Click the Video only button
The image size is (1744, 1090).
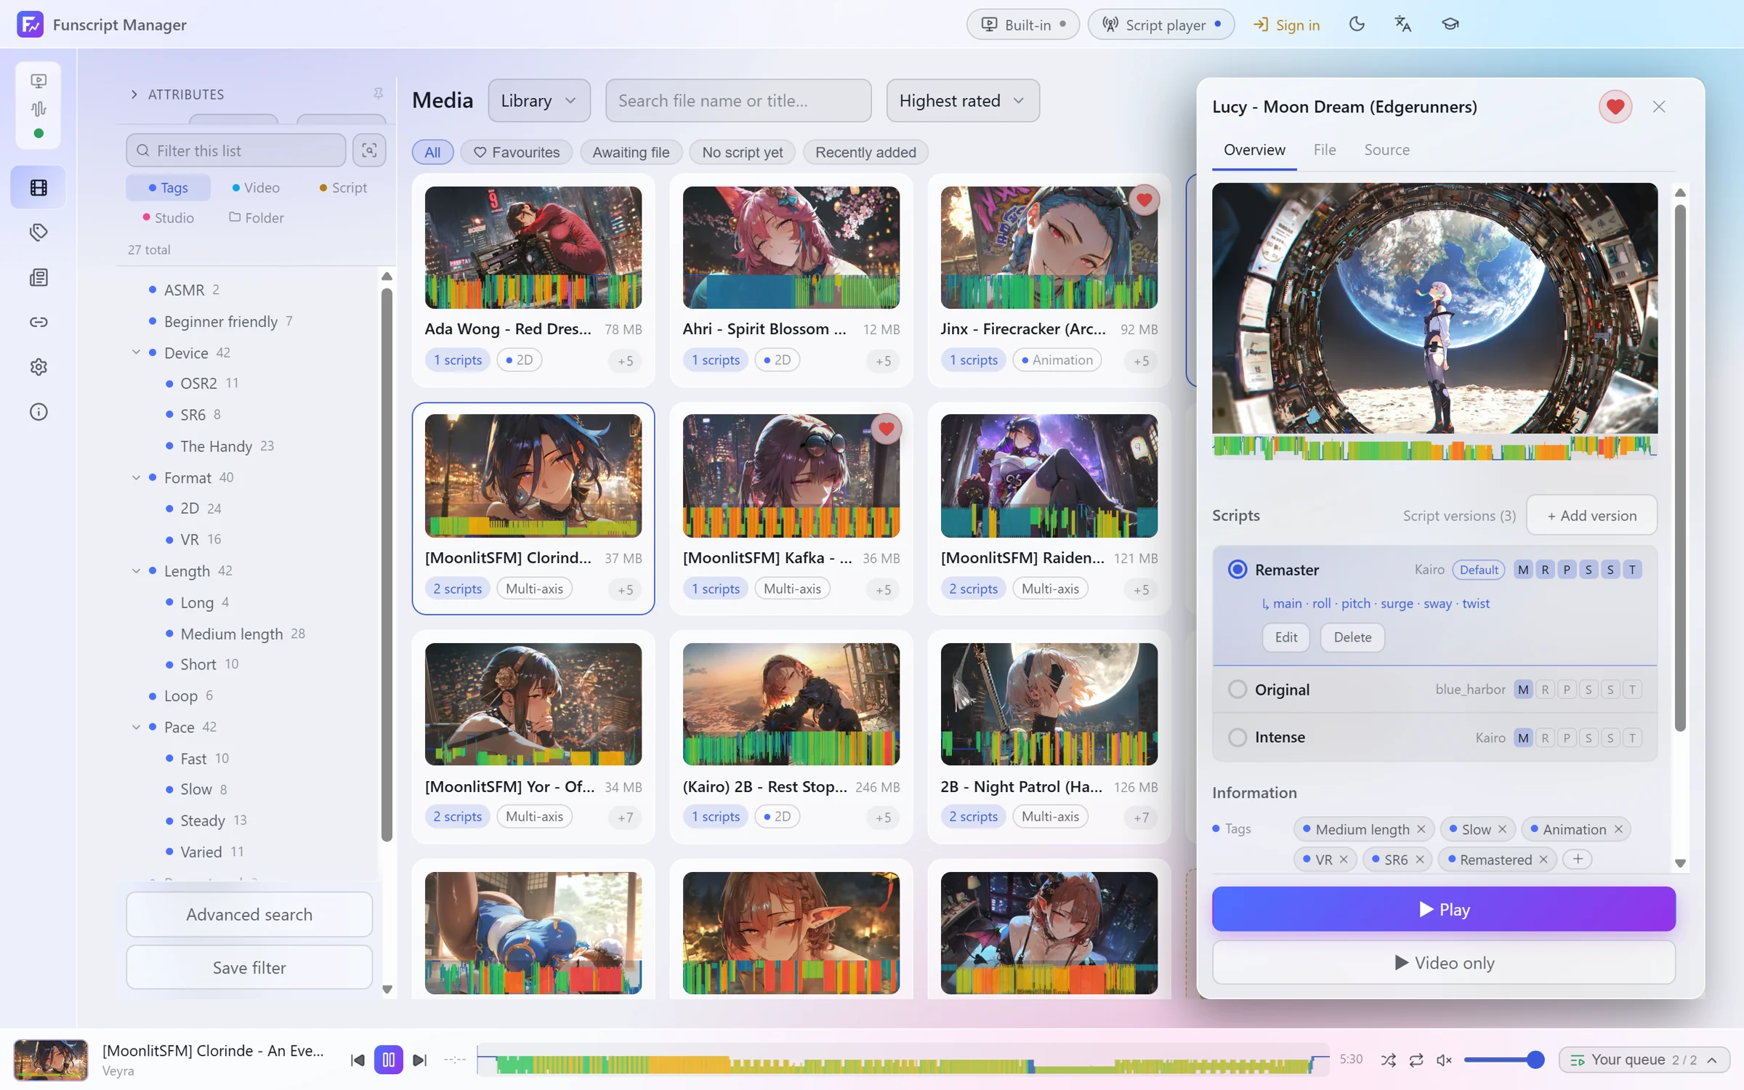pyautogui.click(x=1444, y=963)
